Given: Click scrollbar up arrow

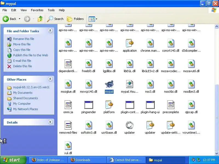Looking at the screenshot, I should [x=217, y=26].
